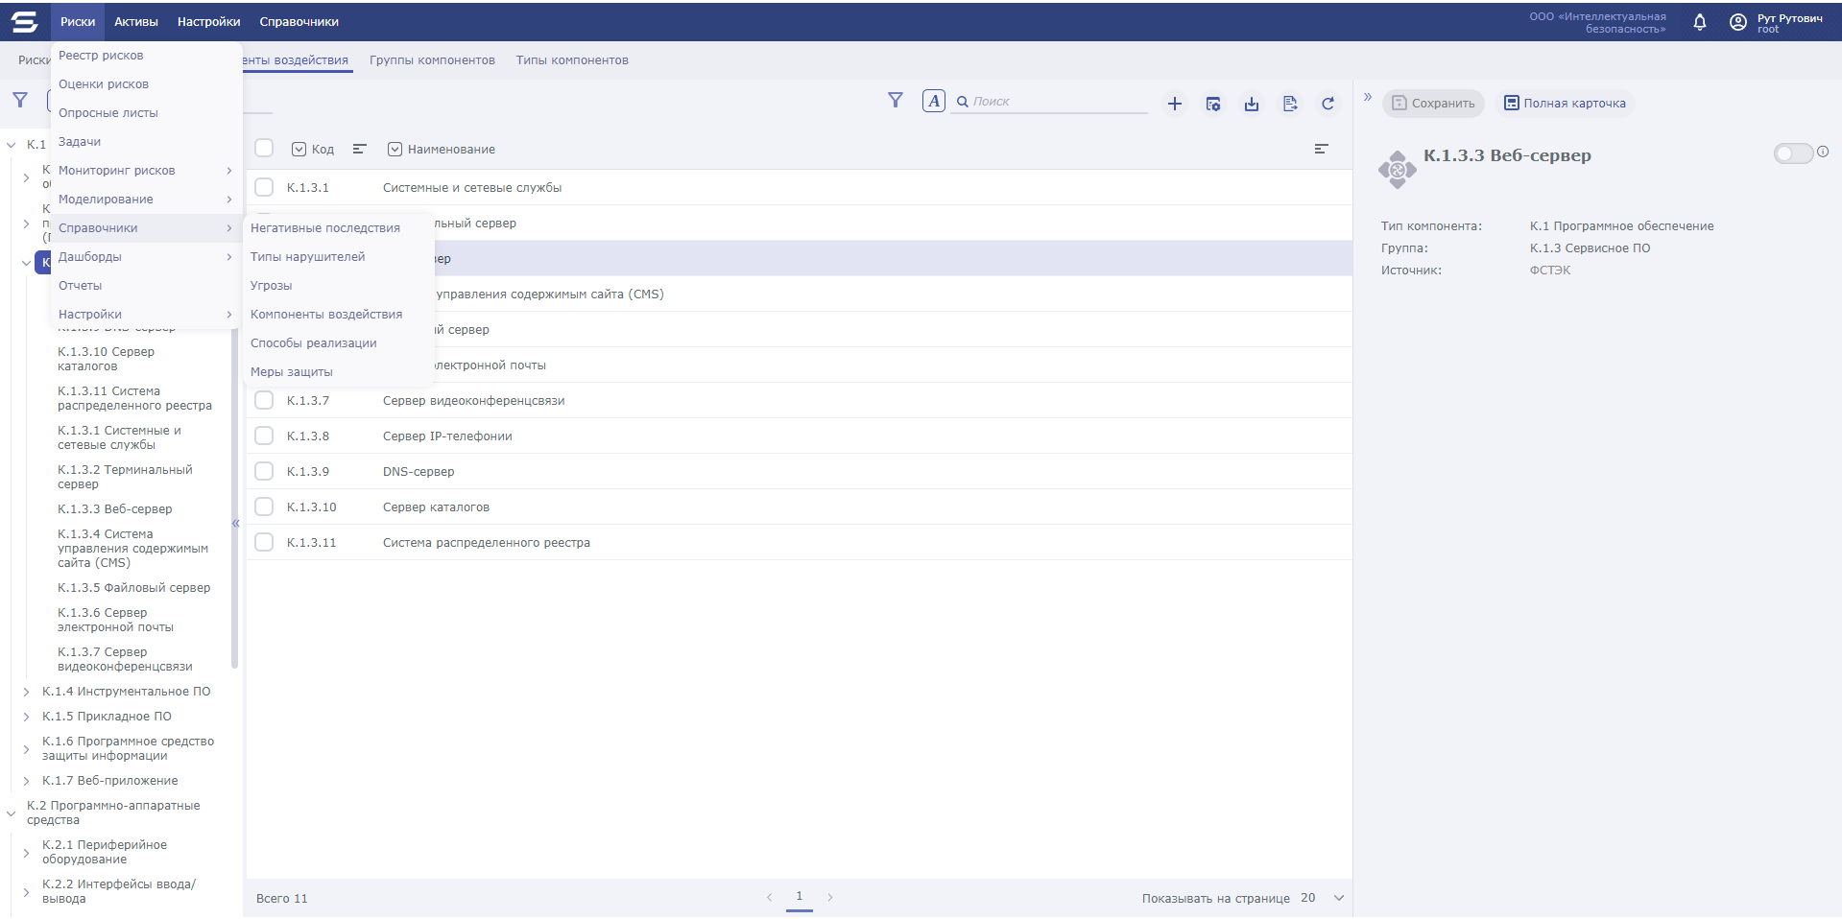This screenshot has height=919, width=1842.
Task: Click the K.1.3 Сервисное ПО link
Action: tap(1590, 248)
